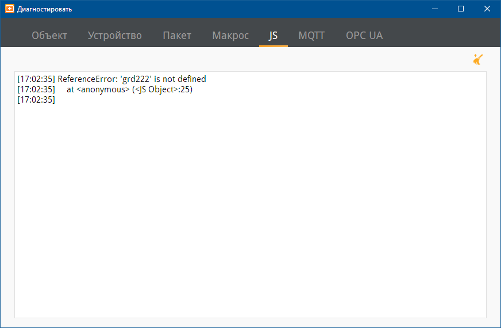Click the orange app icon in title bar
The width and height of the screenshot is (501, 328).
[x=10, y=9]
